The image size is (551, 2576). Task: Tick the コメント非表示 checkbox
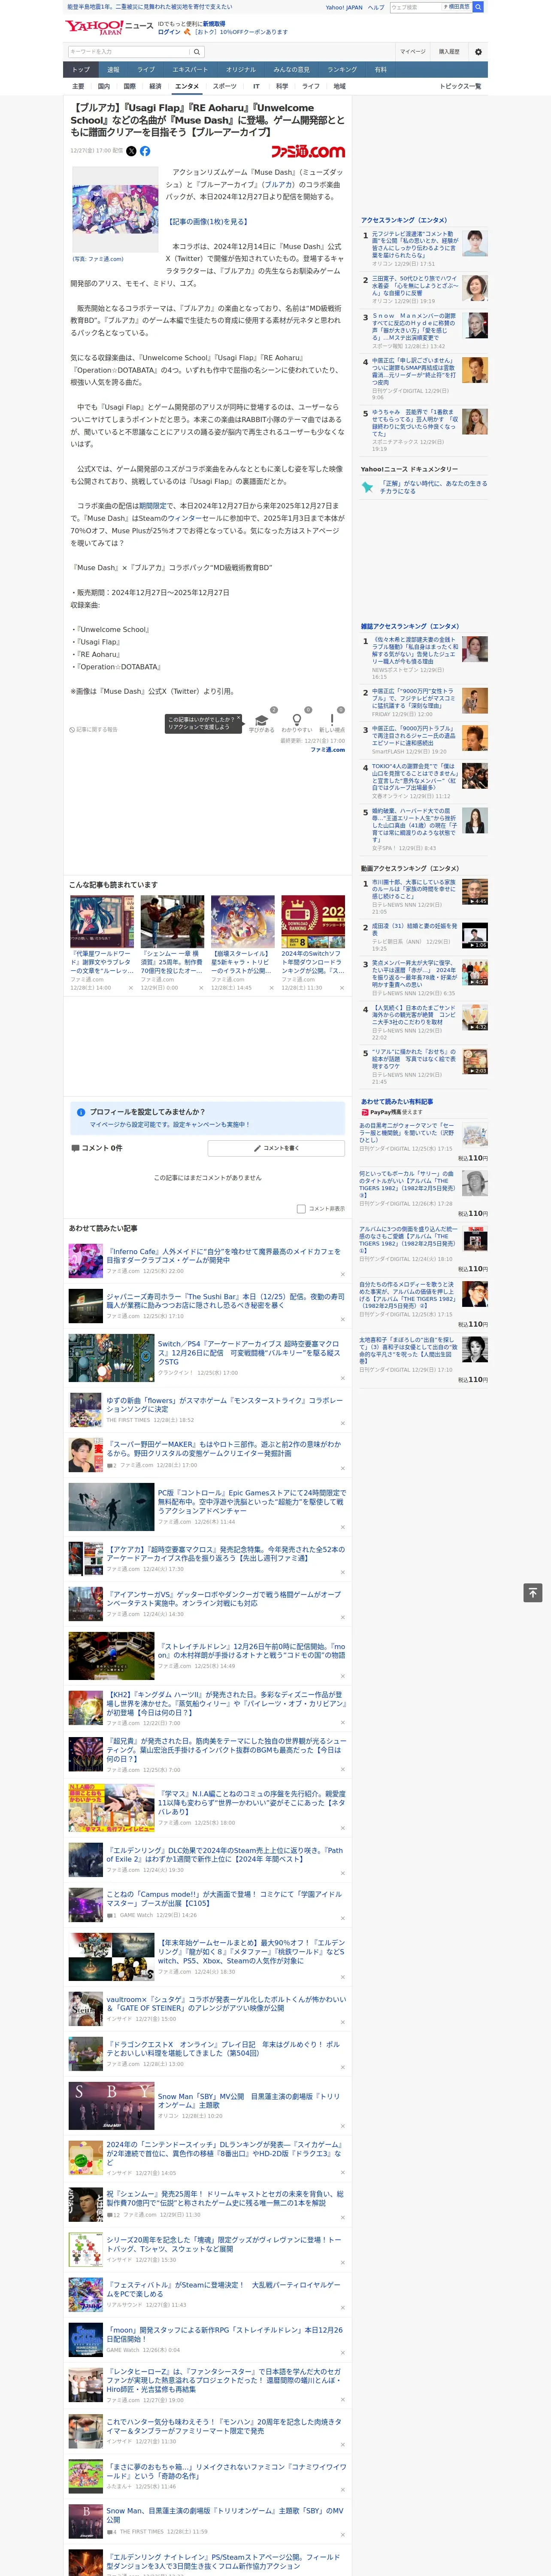click(x=301, y=1208)
